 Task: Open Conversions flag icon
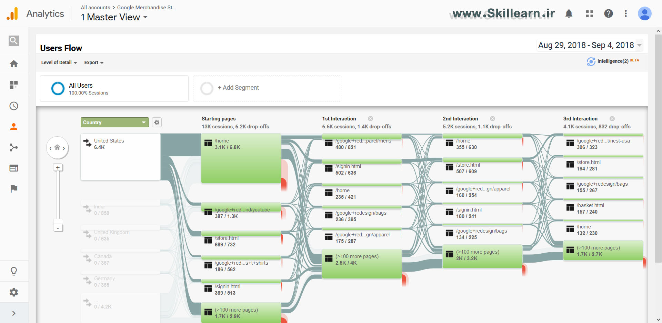tap(14, 189)
